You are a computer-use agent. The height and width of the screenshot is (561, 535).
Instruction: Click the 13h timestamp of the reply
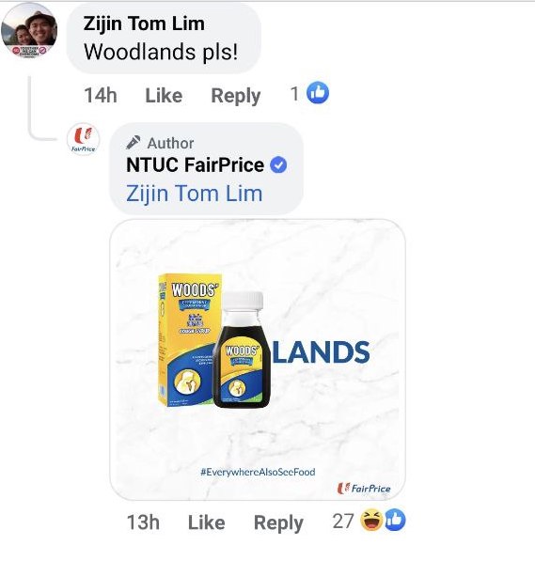click(143, 522)
